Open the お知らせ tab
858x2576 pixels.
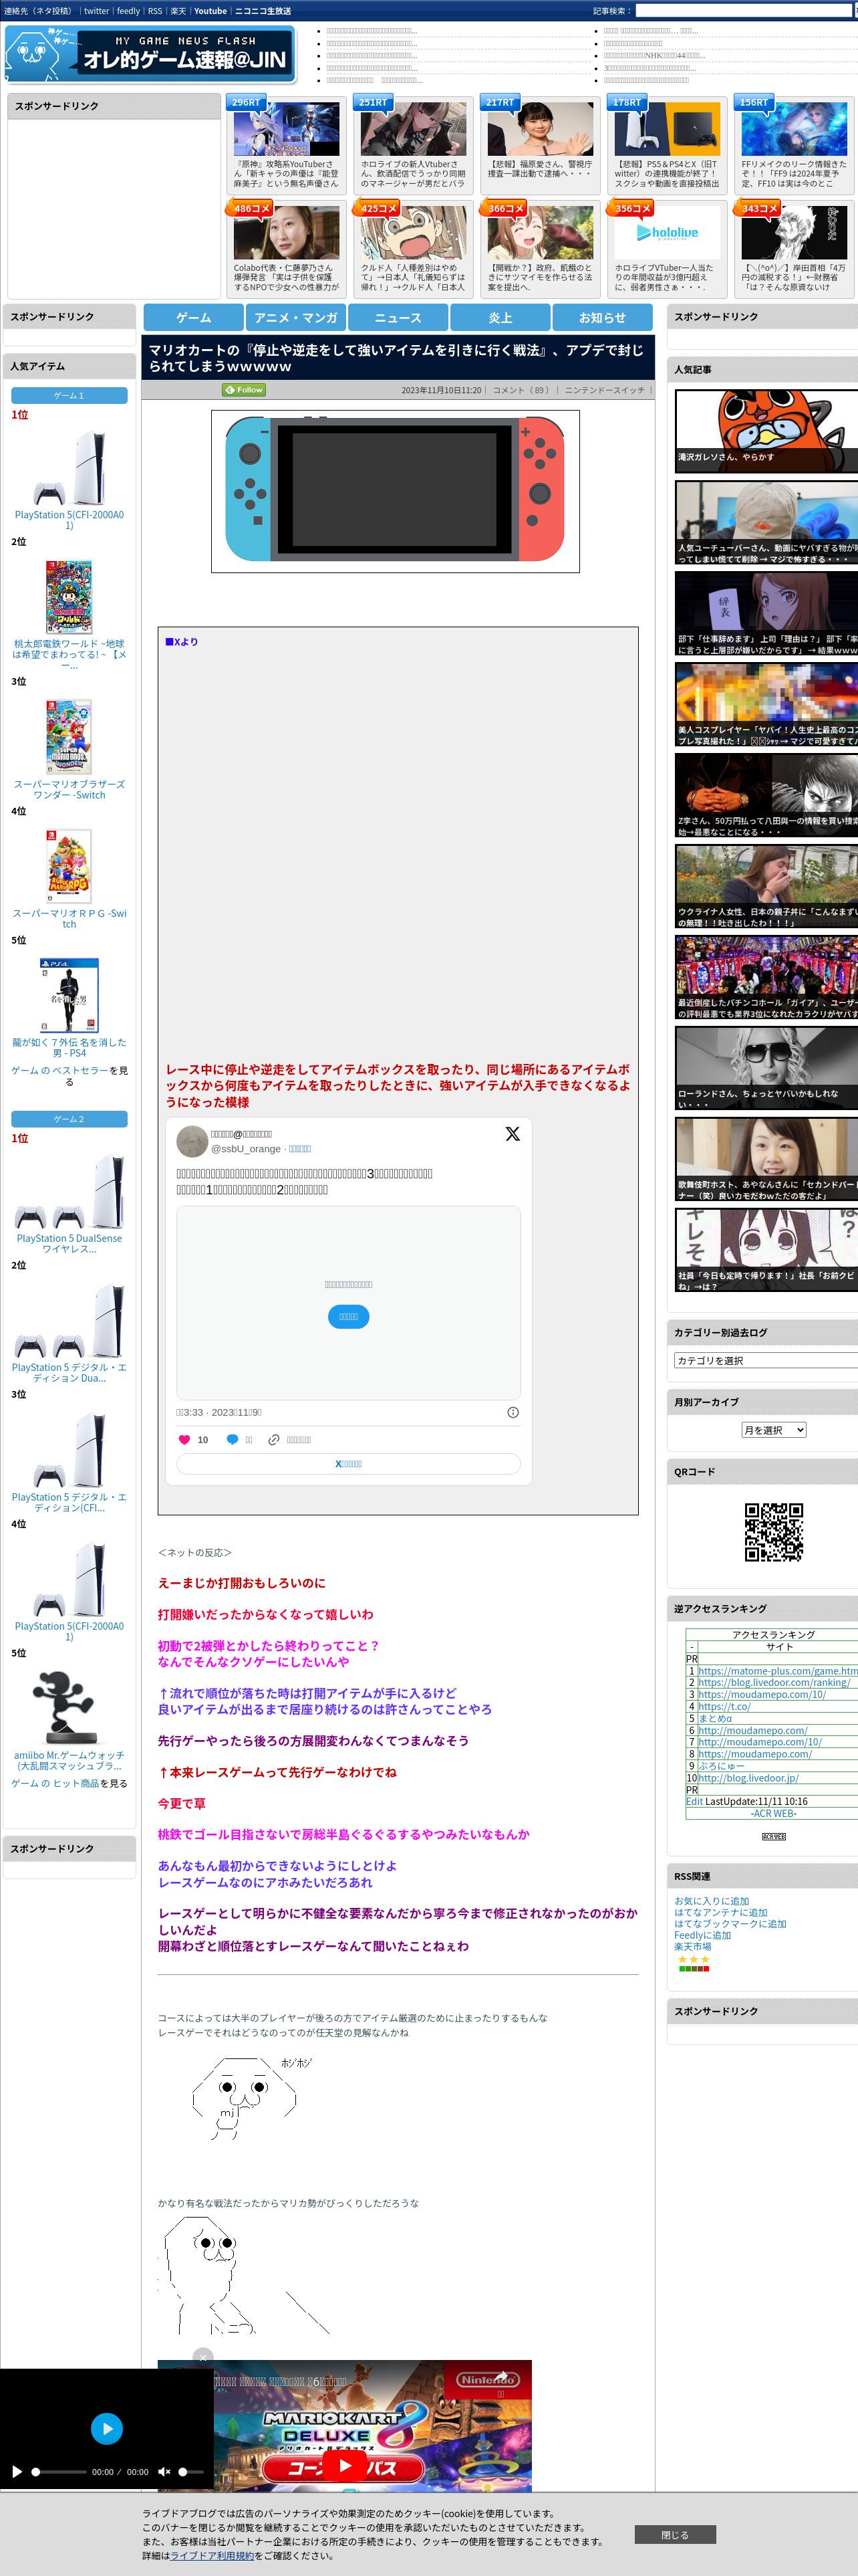(x=602, y=317)
